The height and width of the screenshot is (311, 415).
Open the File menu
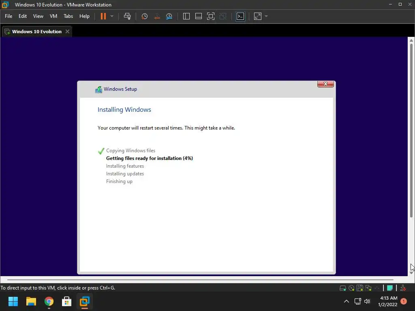tap(9, 16)
